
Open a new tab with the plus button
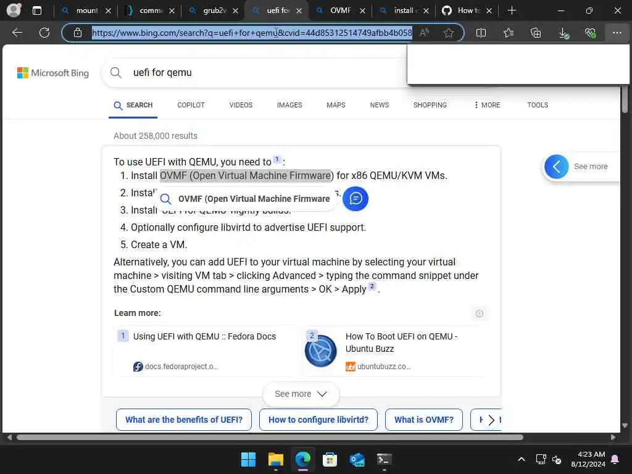tap(512, 10)
